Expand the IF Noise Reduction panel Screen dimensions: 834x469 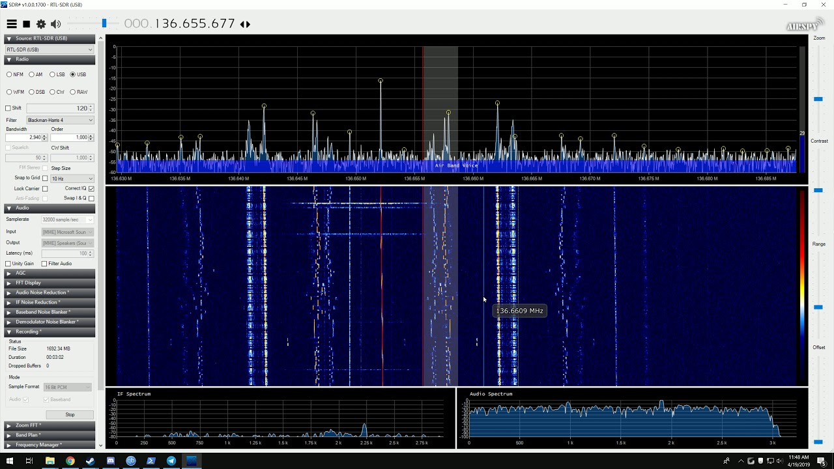click(x=50, y=302)
